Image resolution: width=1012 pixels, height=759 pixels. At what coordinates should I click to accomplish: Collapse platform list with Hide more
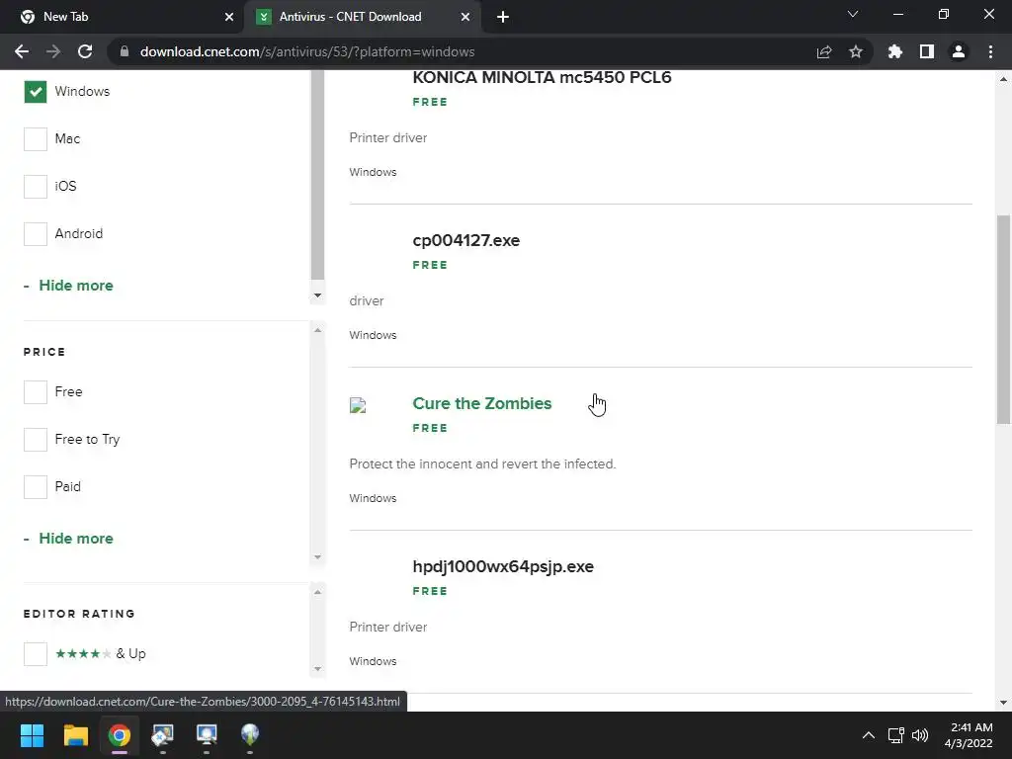(68, 286)
